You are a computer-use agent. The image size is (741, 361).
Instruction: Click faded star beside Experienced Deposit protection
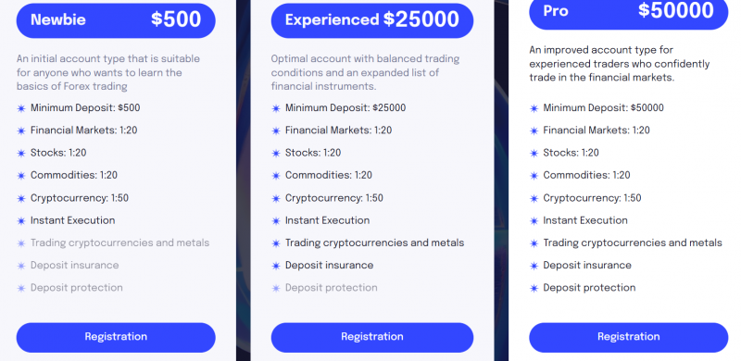point(276,288)
